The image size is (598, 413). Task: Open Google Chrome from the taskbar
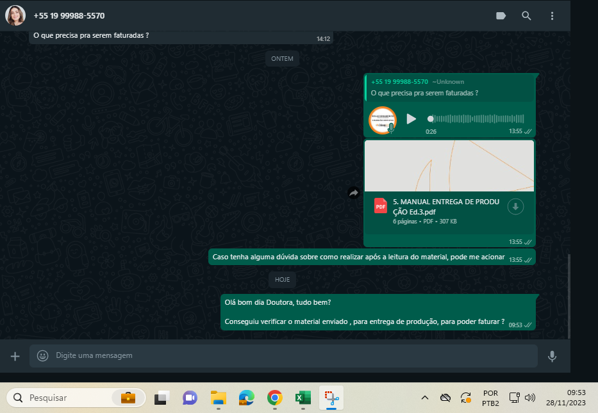pos(274,398)
